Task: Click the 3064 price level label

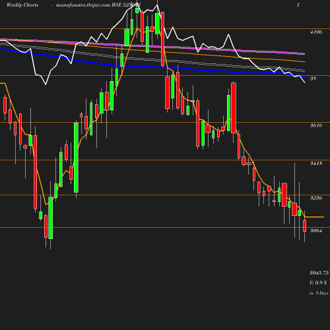Action: (x=316, y=230)
